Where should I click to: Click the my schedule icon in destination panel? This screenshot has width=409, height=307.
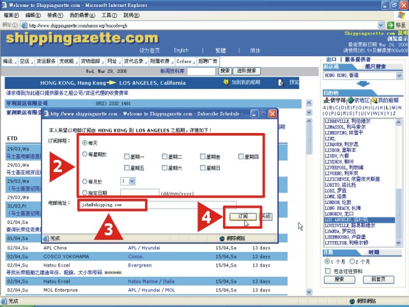pos(374,100)
